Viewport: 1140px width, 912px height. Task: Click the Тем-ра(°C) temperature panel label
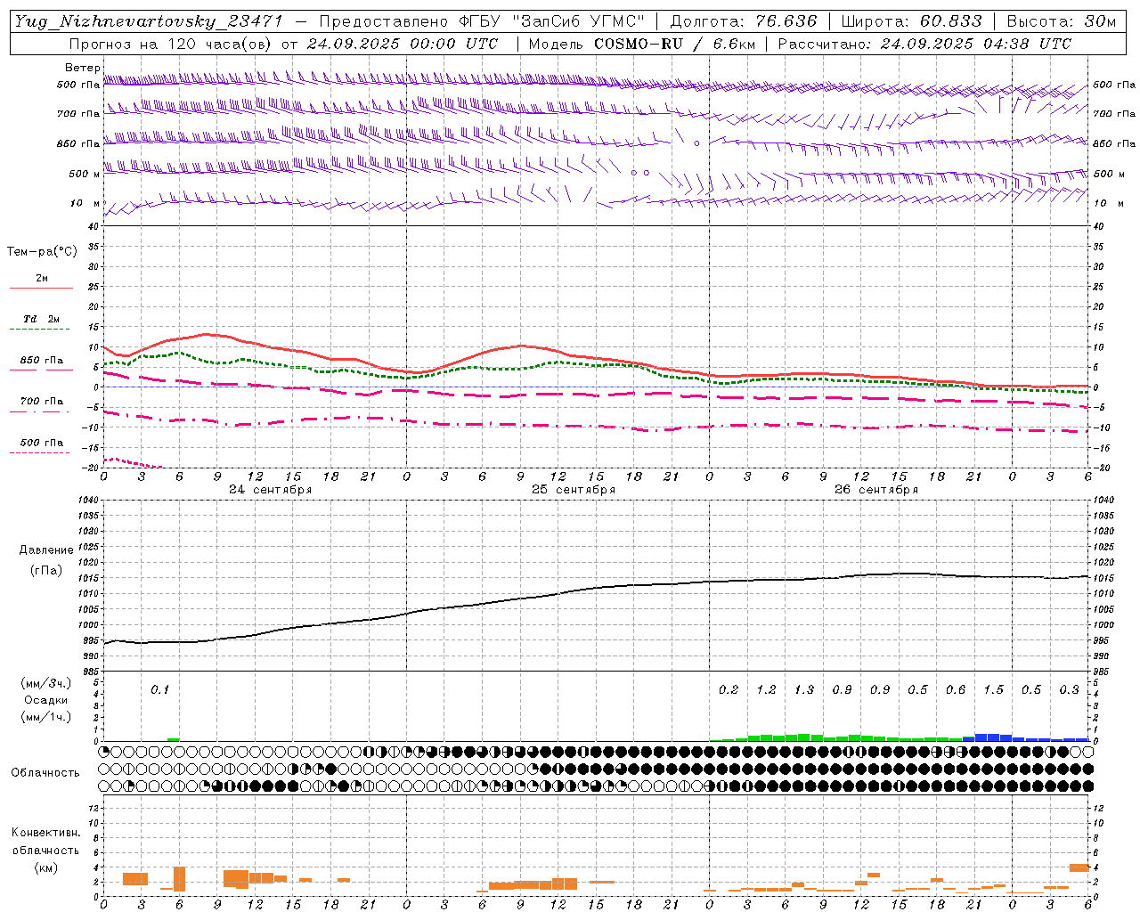(42, 252)
